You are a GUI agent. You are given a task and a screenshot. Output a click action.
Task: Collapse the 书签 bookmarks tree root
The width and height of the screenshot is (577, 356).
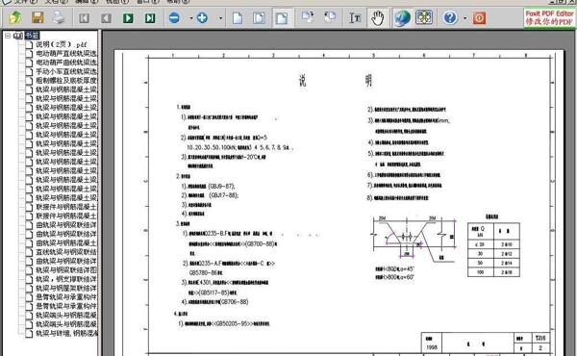coord(8,36)
